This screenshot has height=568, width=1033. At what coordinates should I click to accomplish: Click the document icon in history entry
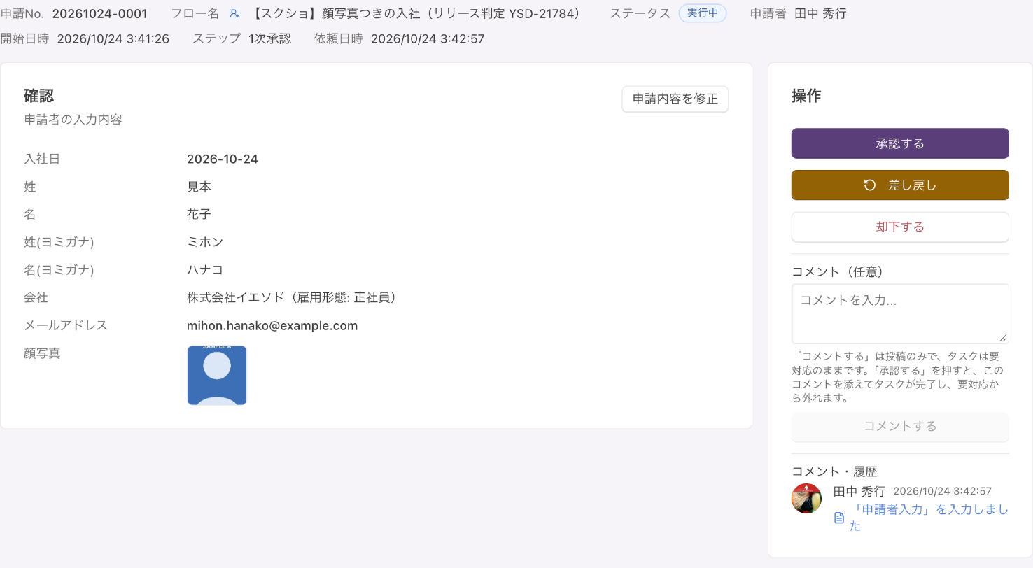click(x=839, y=518)
